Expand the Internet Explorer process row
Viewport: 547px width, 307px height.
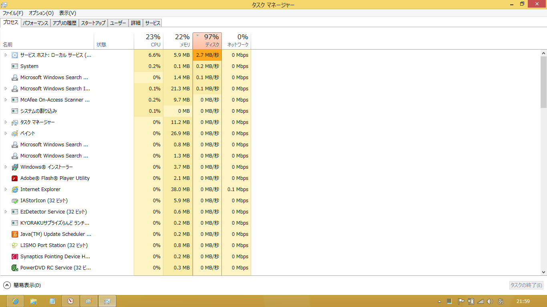tap(6, 189)
